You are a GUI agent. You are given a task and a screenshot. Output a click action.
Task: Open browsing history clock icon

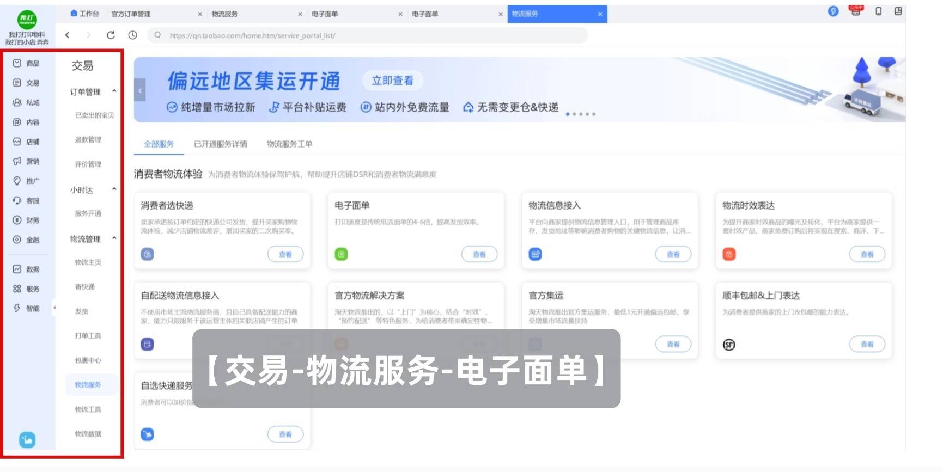132,35
